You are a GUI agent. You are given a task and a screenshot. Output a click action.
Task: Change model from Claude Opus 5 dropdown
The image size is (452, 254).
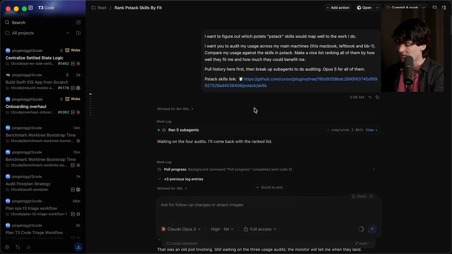[181, 229]
